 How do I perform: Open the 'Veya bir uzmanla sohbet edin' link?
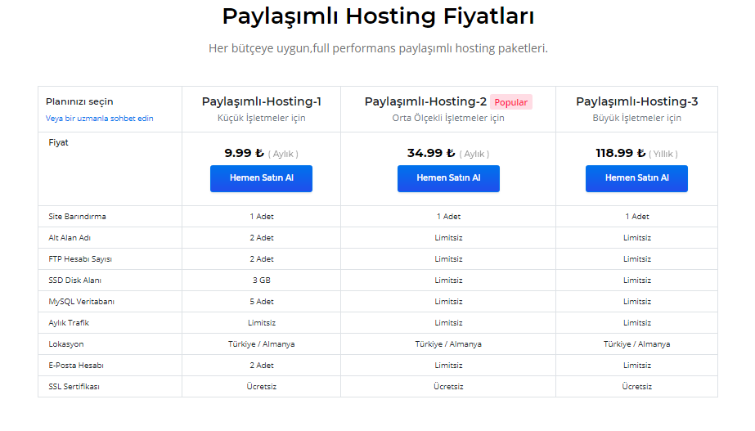[99, 119]
